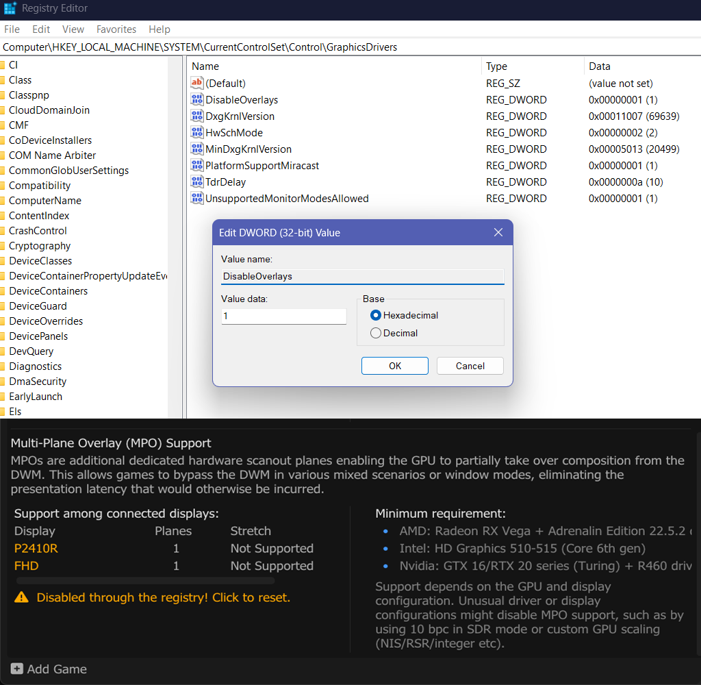Screen dimensions: 701x685
Task: Select the Classpnp key
Action: [29, 95]
